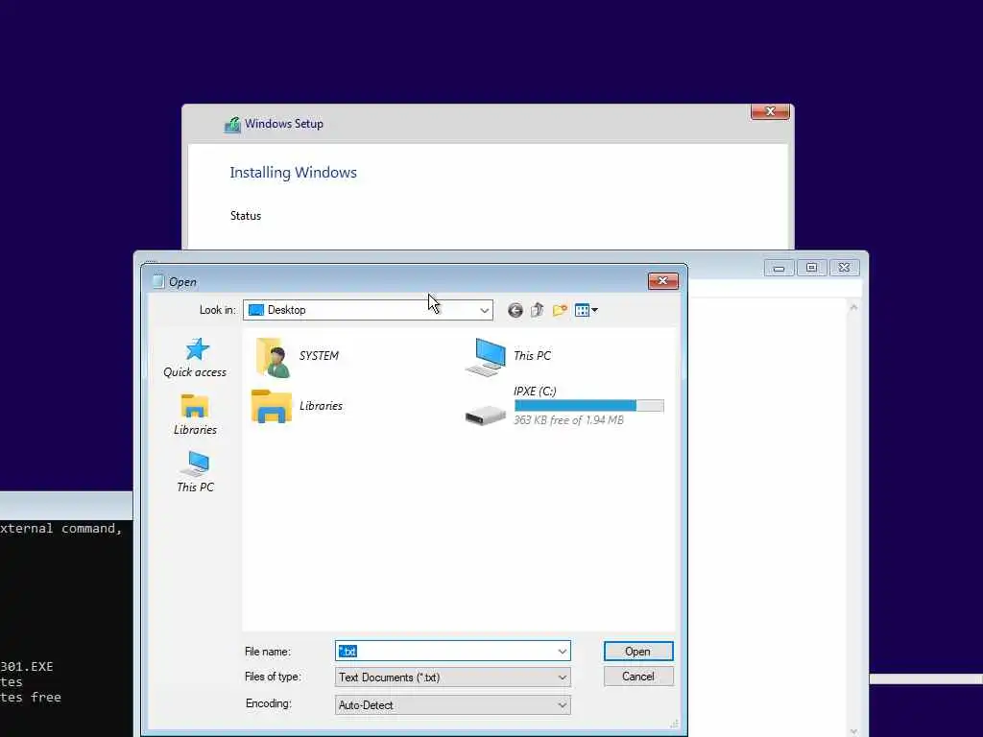Viewport: 983px width, 737px height.
Task: Select Libraries in the left sidebar
Action: pyautogui.click(x=195, y=415)
